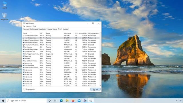Open File Explorer from the taskbar
This screenshot has height=103, width=183.
67,100
